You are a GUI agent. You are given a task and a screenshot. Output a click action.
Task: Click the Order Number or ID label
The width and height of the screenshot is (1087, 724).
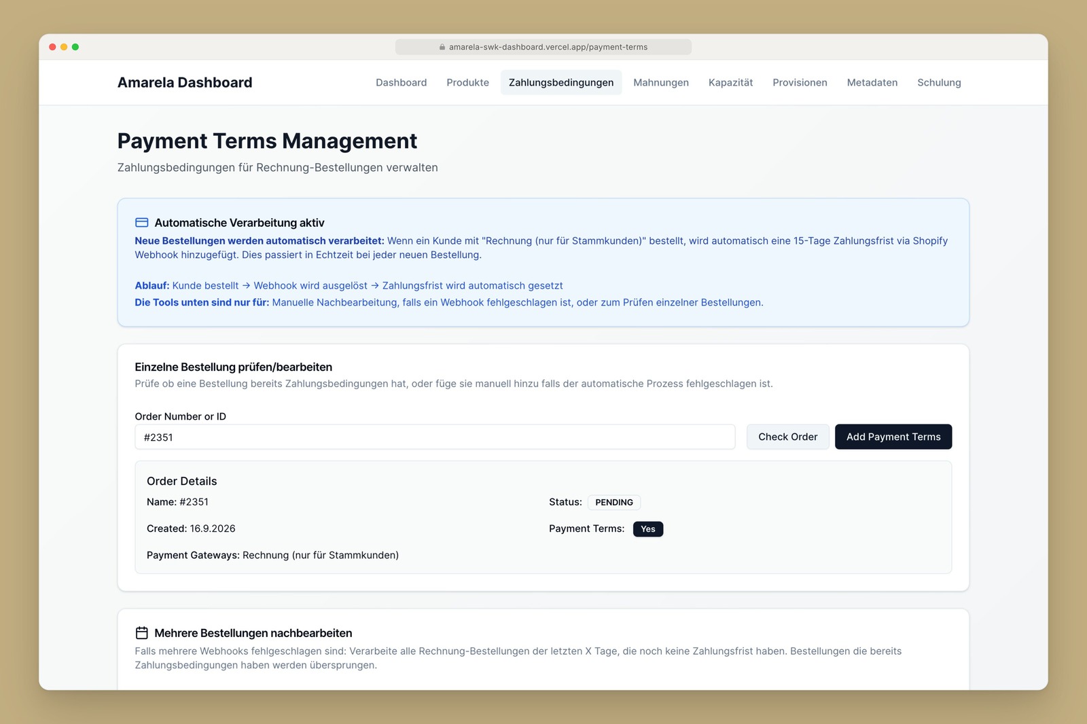(181, 417)
